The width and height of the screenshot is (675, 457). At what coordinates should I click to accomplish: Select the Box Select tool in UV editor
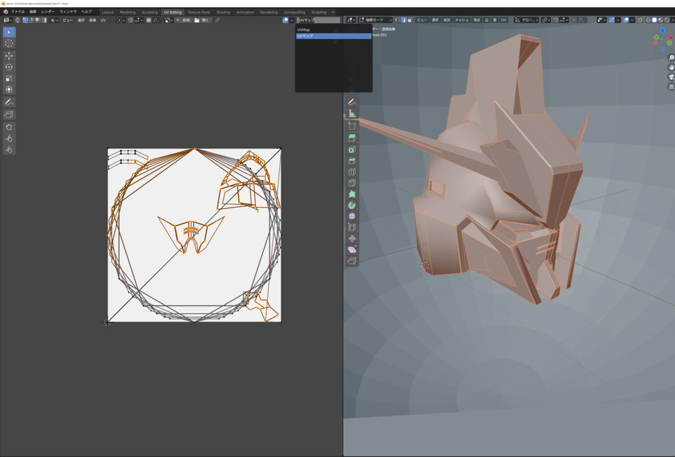(x=9, y=32)
